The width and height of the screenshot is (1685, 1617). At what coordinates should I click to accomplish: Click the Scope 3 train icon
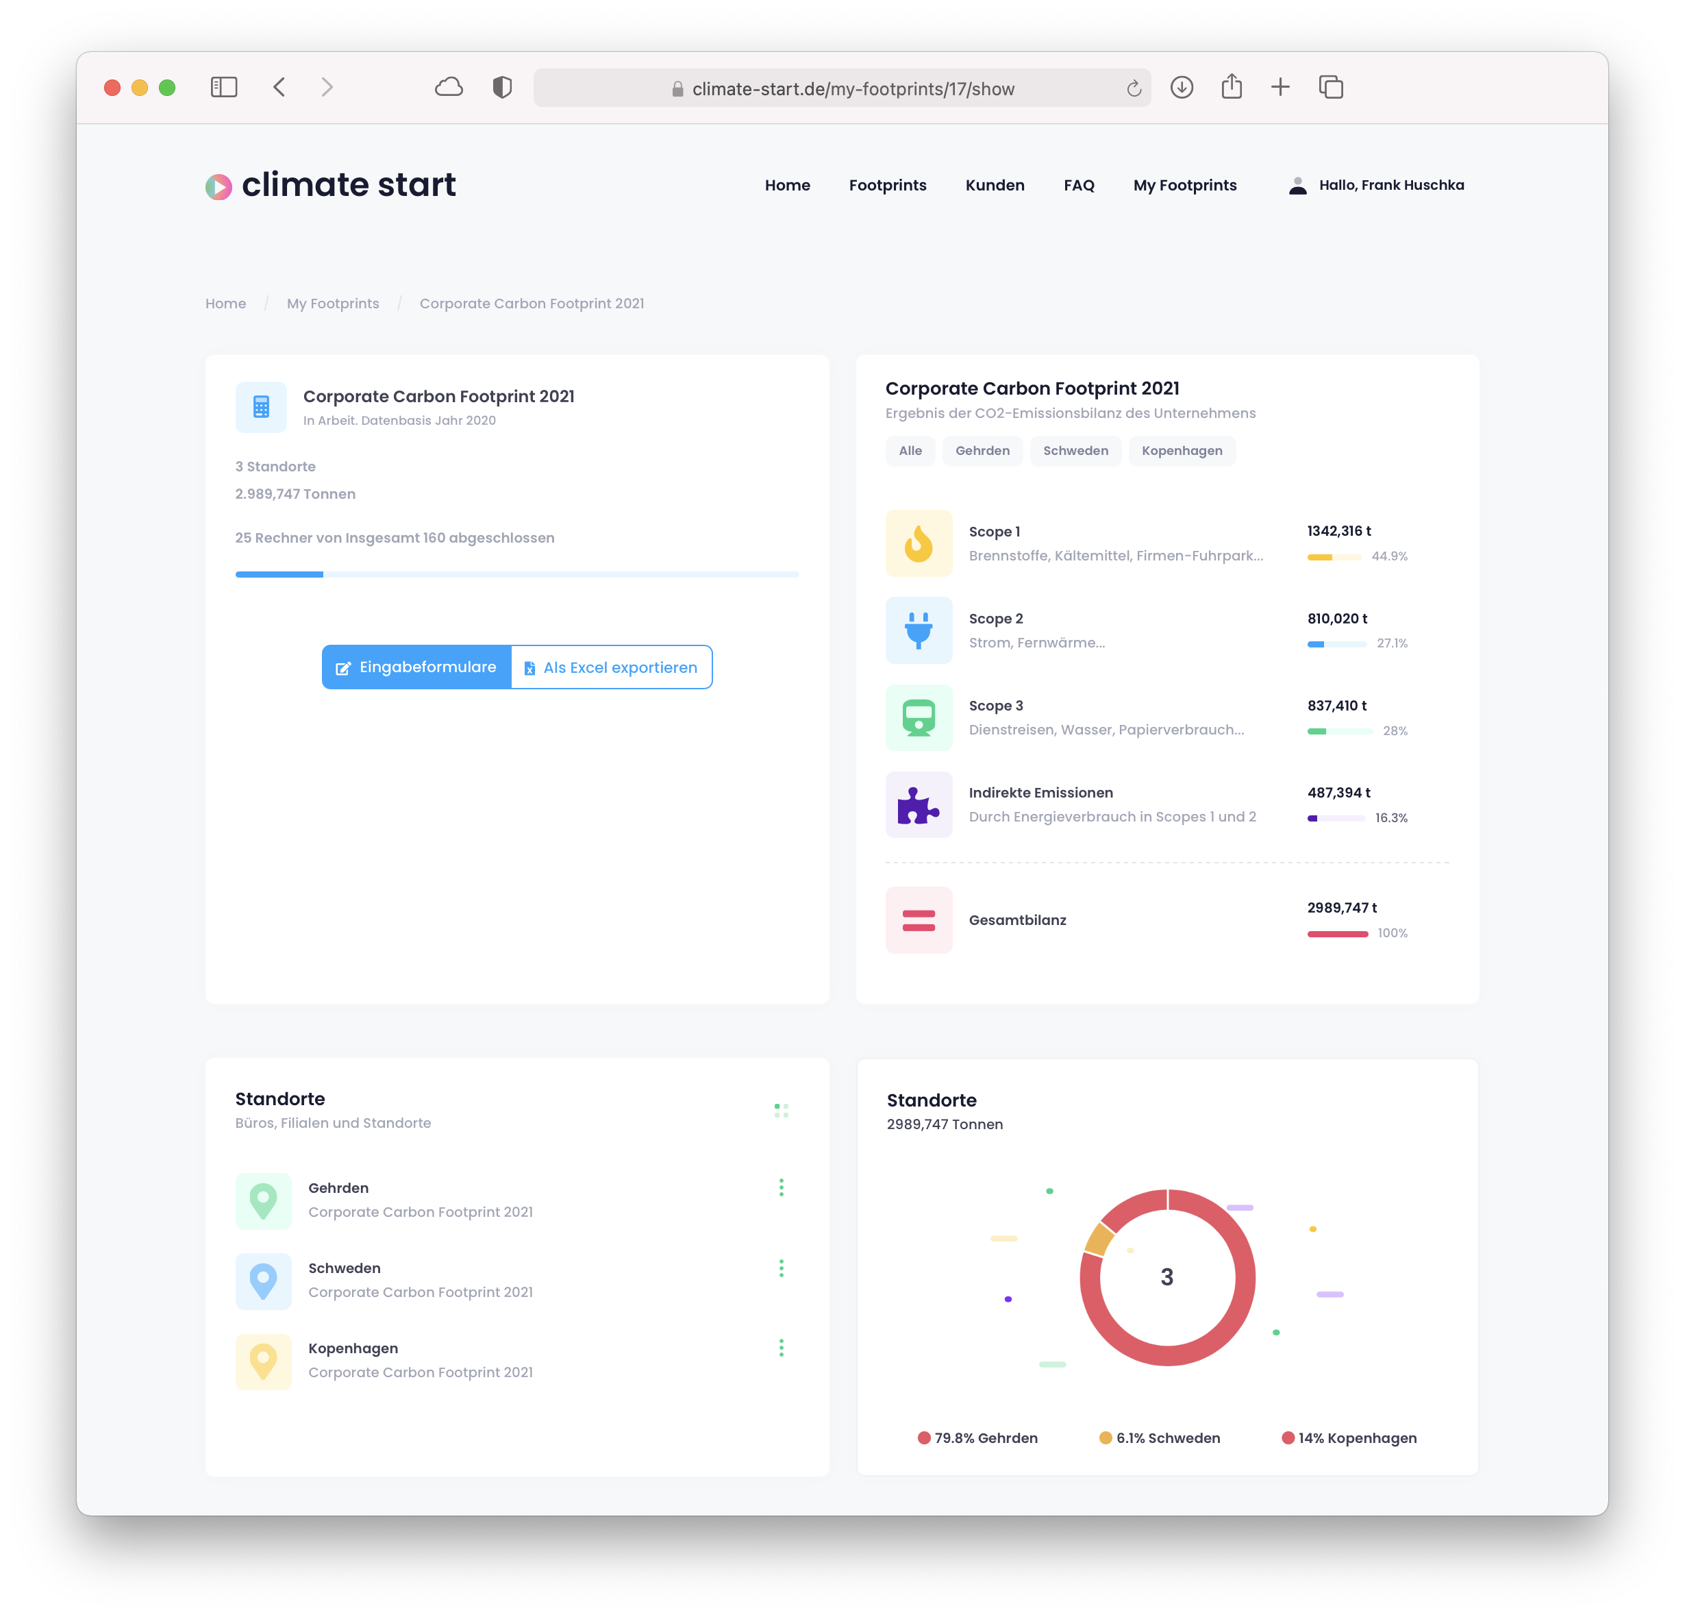(x=918, y=717)
